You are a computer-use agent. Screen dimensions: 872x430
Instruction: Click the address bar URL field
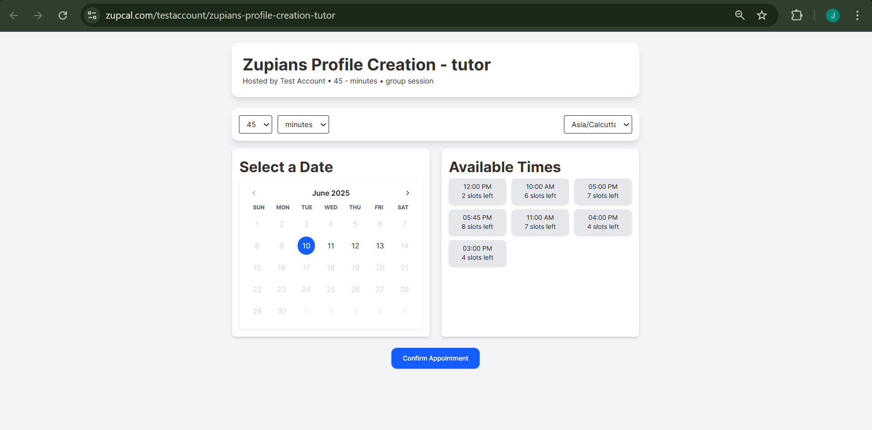[220, 15]
